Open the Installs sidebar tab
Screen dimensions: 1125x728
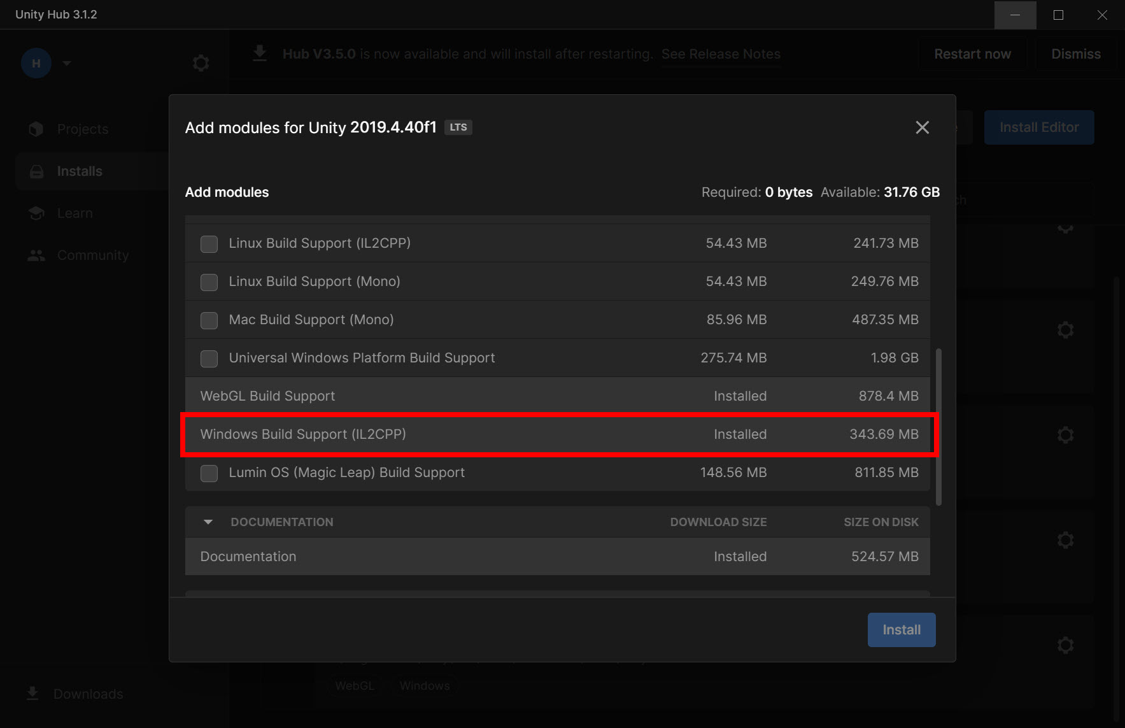(80, 171)
